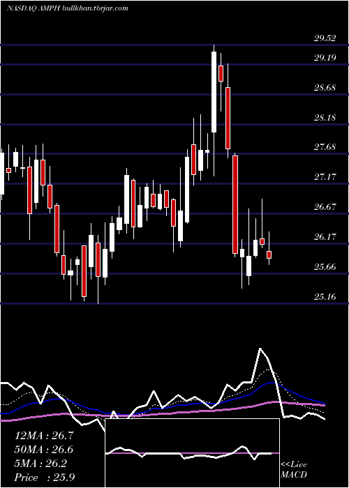Screen dimensions: 349x488
Task: Click the last red candle on the chart
Action: coord(269,254)
